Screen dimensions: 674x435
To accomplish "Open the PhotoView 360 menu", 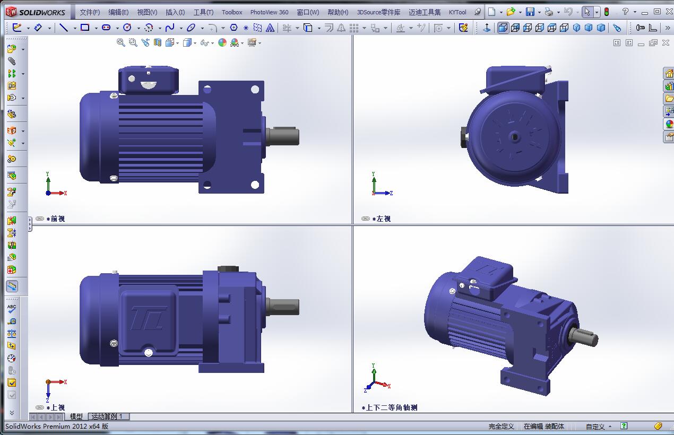I will (270, 12).
